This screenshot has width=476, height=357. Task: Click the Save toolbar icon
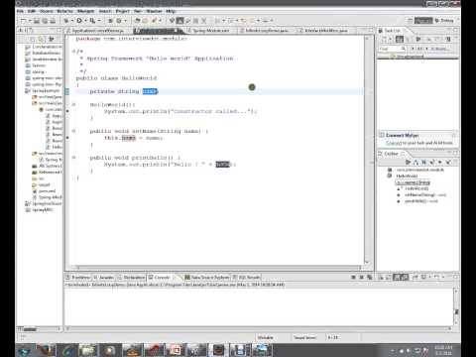37,21
